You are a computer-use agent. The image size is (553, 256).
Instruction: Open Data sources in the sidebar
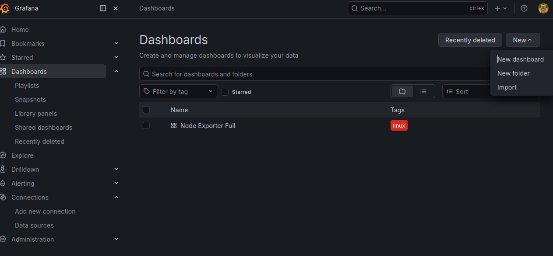coord(34,225)
